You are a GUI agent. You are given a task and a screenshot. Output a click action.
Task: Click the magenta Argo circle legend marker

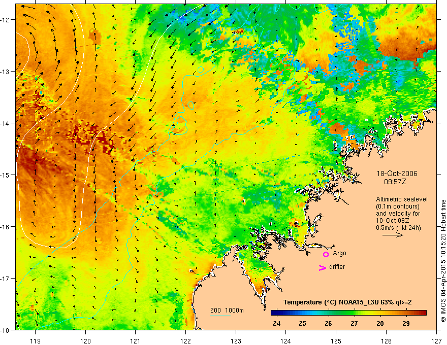(x=326, y=254)
